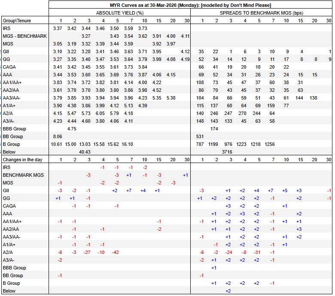Select the 'ABSOLUTE YIELD (%)' header
The height and width of the screenshot is (296, 335).
(120, 13)
